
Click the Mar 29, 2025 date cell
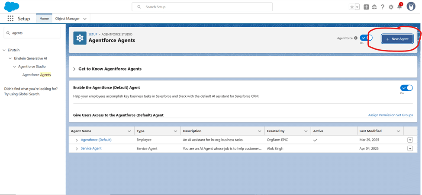pos(369,140)
